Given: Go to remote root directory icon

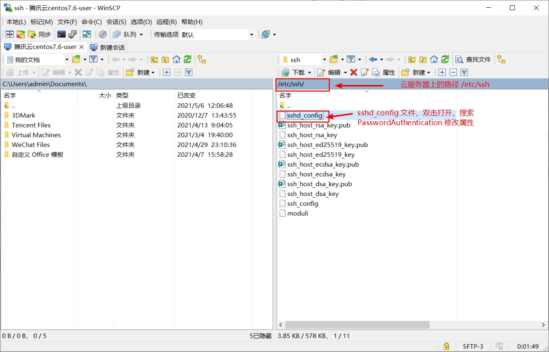Looking at the screenshot, I should click(x=423, y=59).
